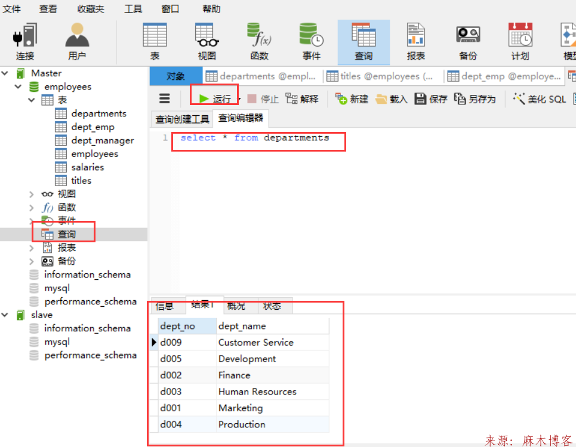Beautify the SQL with 美化 SQL
This screenshot has width=576, height=447.
click(x=539, y=99)
